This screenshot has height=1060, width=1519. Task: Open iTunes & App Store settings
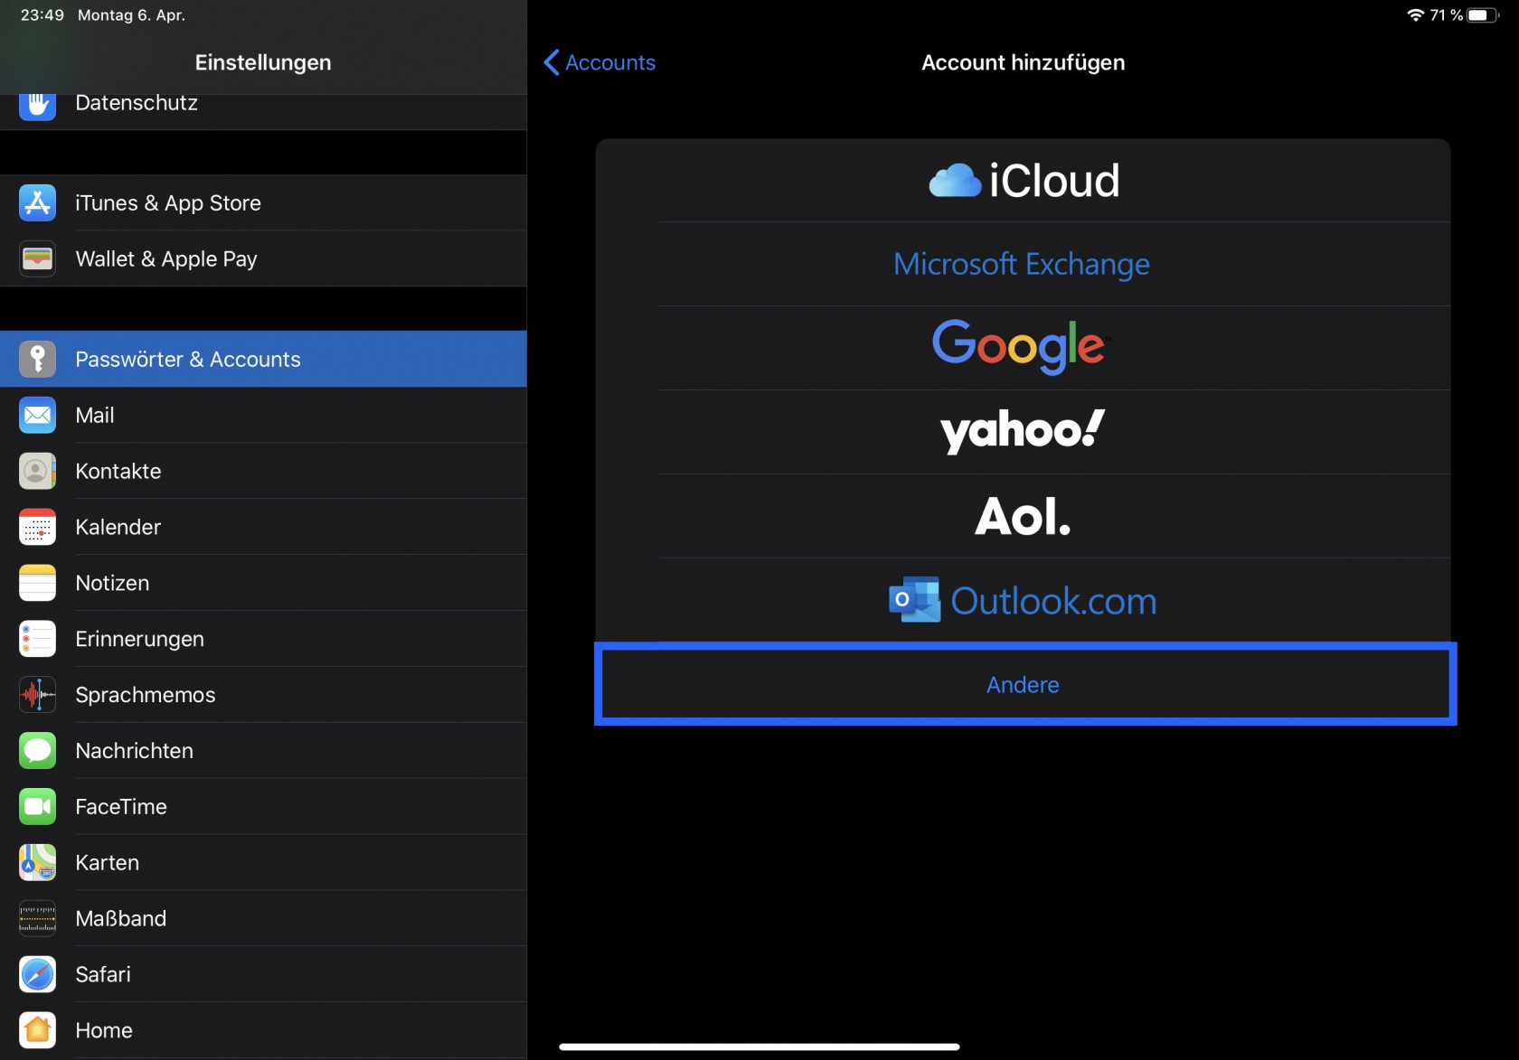[x=263, y=202]
